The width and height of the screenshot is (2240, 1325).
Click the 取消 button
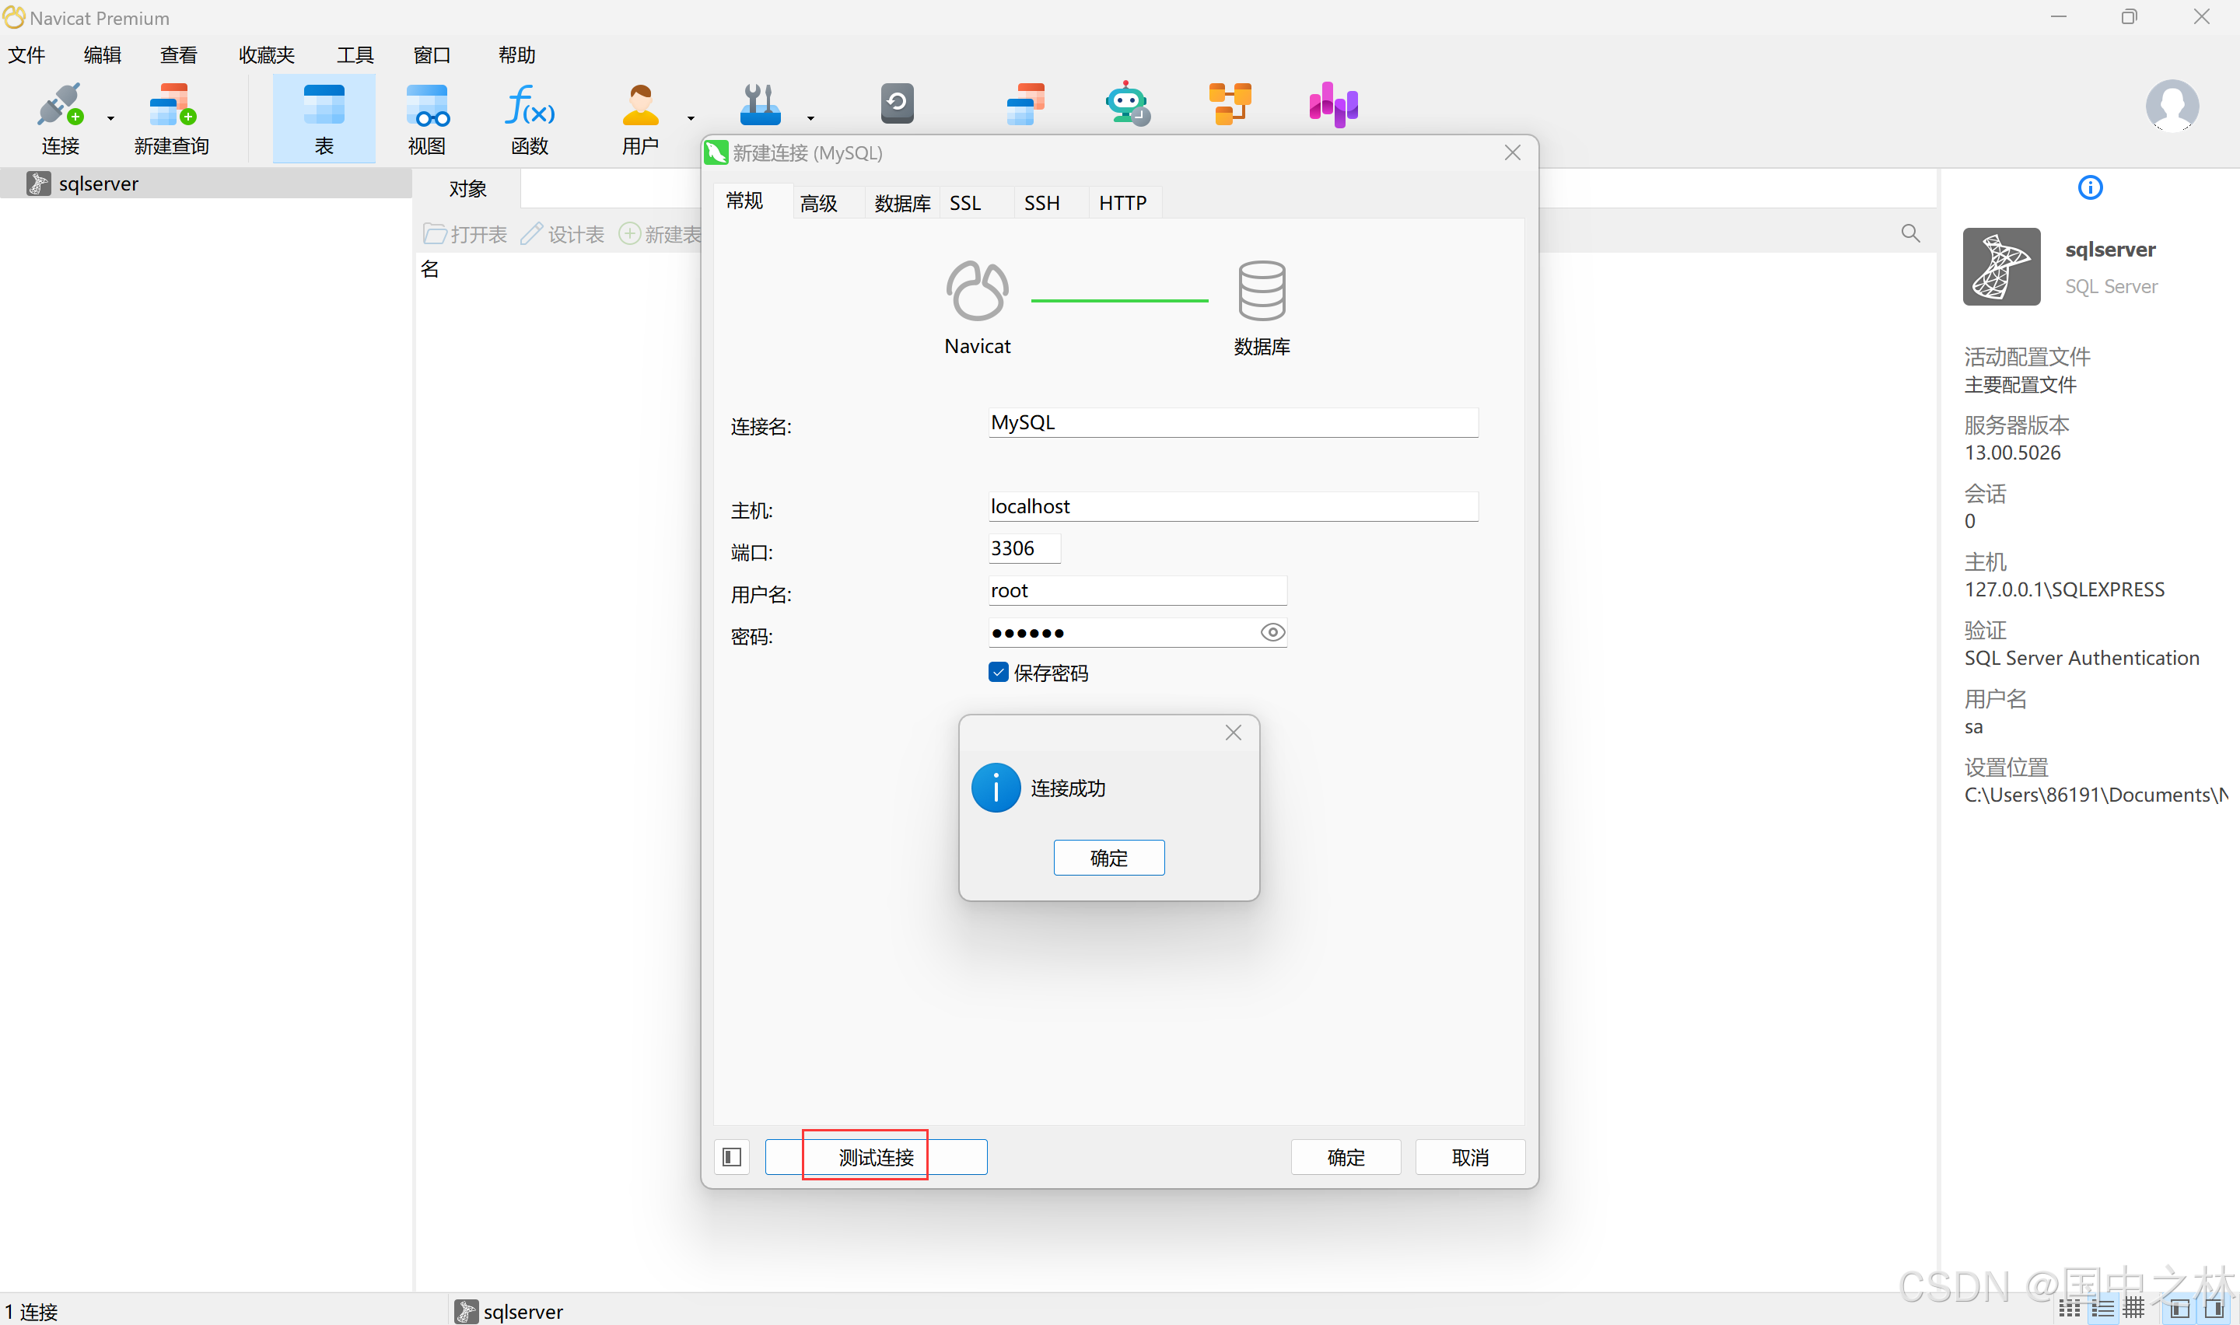pos(1469,1157)
